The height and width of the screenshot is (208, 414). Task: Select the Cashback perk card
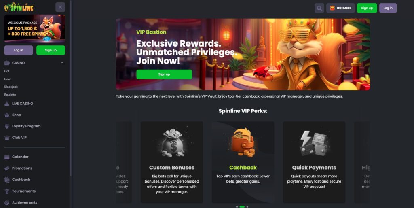[243, 162]
